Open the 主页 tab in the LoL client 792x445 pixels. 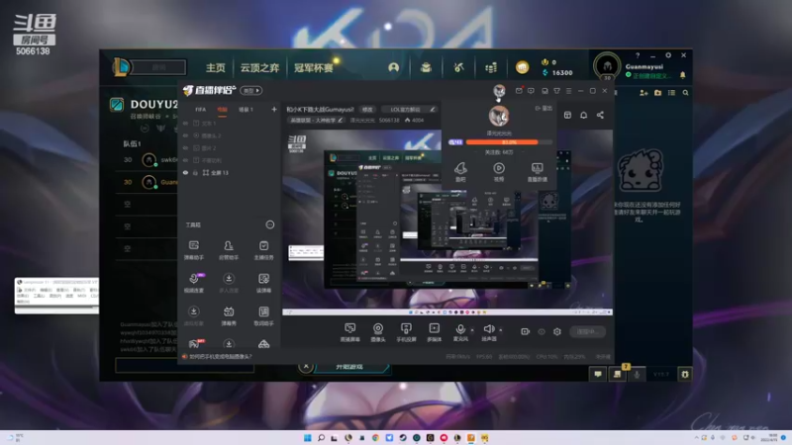click(x=216, y=67)
